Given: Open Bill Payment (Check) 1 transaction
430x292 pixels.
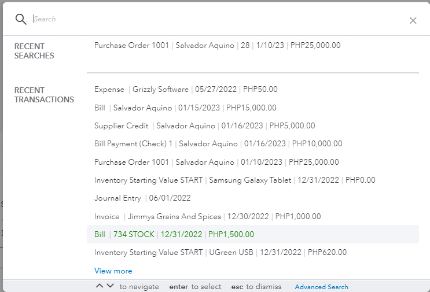Looking at the screenshot, I should tap(218, 143).
